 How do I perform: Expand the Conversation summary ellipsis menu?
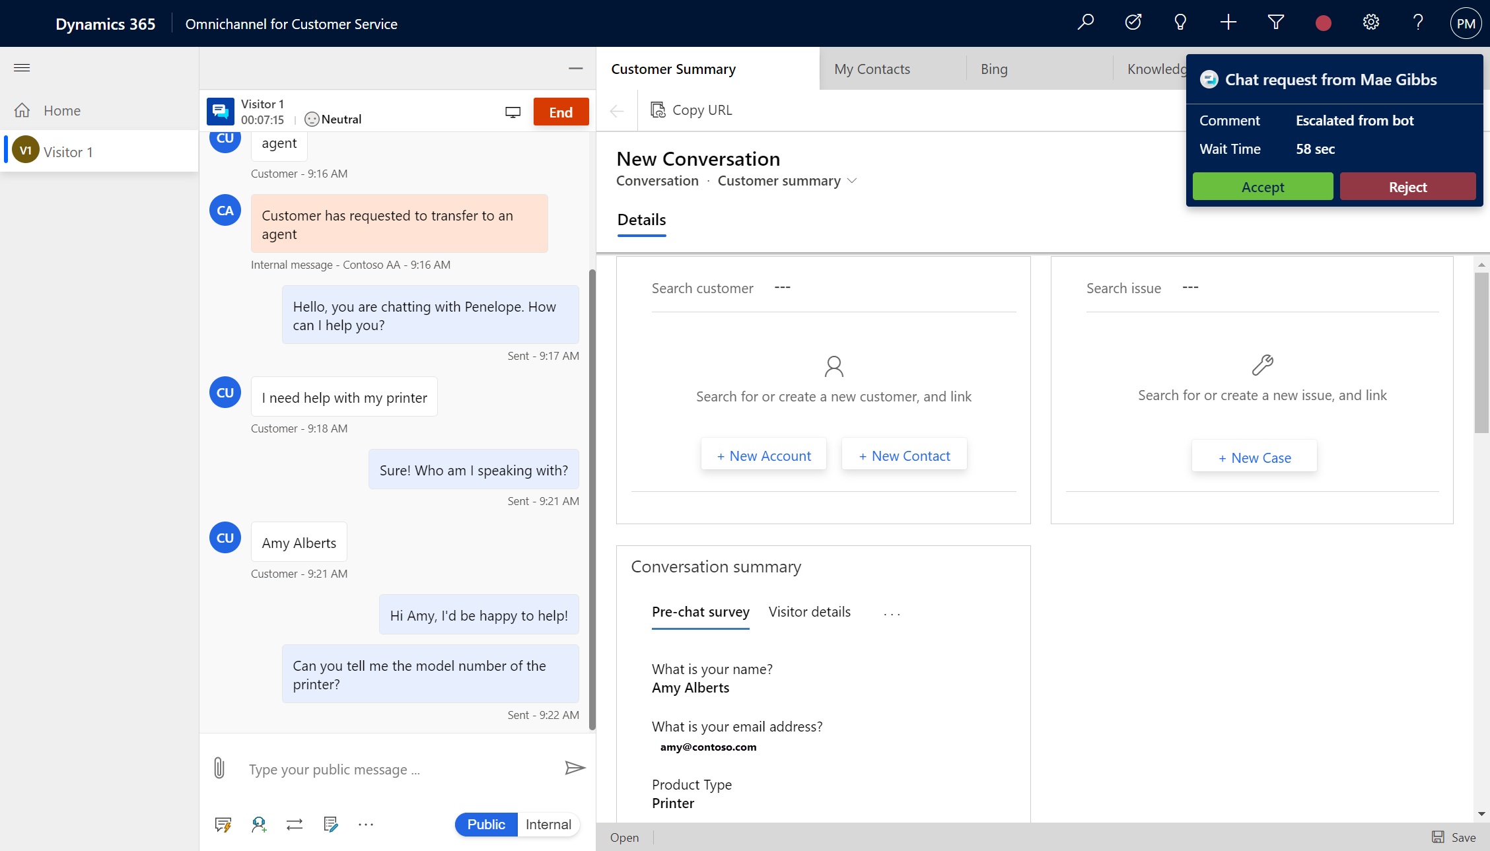pyautogui.click(x=890, y=611)
